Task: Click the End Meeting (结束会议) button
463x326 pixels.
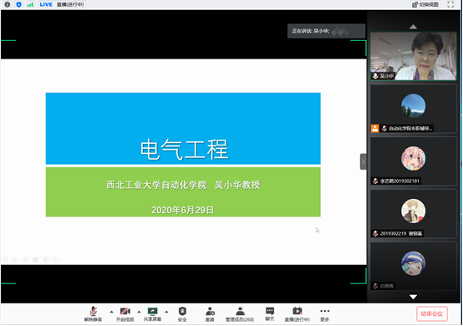Action: click(432, 314)
